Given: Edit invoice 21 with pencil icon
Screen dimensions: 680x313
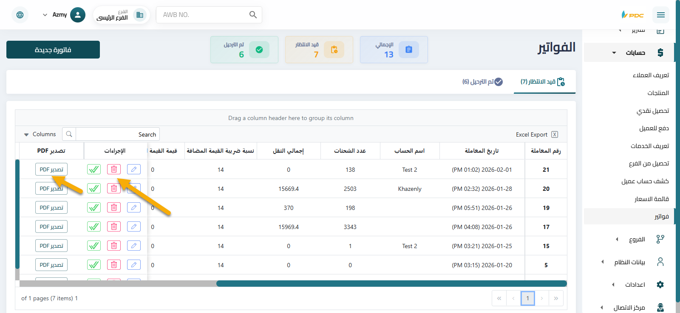Looking at the screenshot, I should click(x=134, y=169).
